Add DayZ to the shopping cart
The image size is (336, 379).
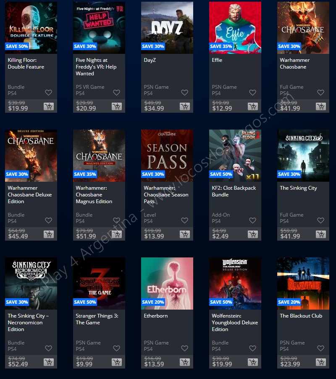tap(185, 106)
